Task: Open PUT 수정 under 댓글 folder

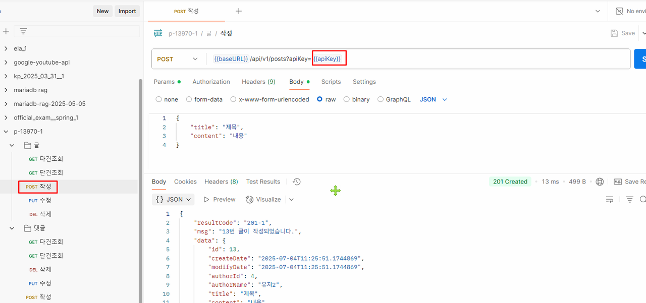Action: 40,283
